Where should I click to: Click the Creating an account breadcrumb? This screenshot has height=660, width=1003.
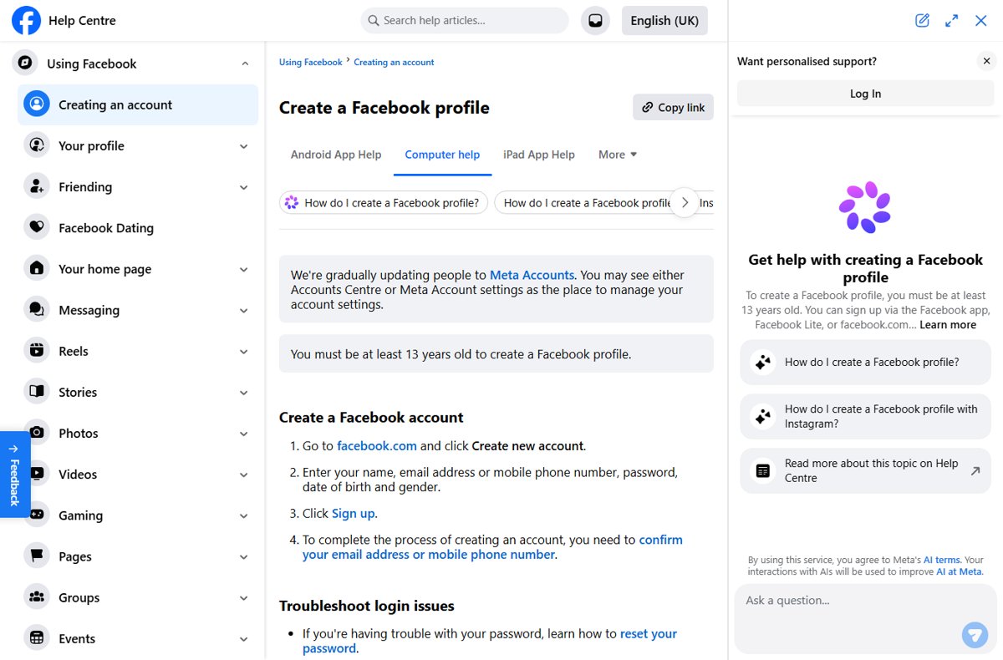click(x=394, y=62)
